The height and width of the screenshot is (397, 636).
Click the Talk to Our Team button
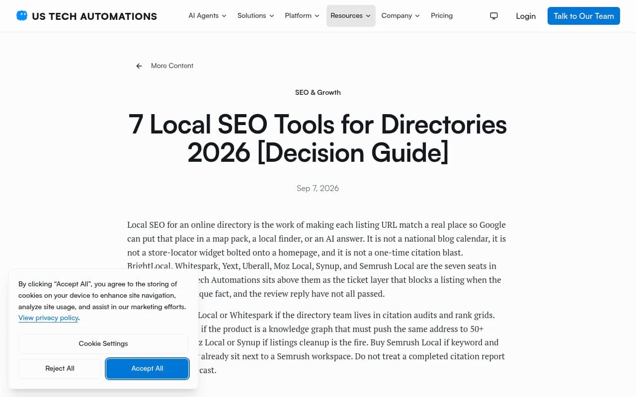(x=584, y=16)
